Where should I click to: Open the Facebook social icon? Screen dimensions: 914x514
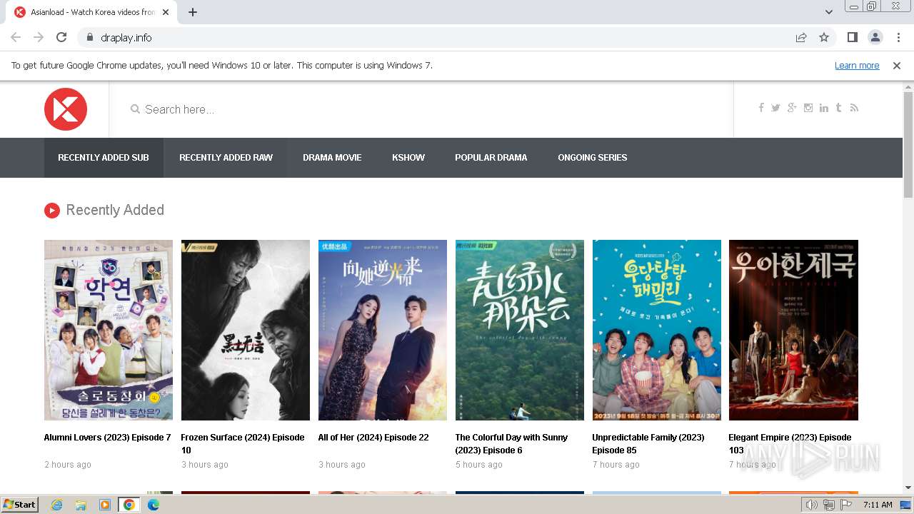[x=761, y=108]
